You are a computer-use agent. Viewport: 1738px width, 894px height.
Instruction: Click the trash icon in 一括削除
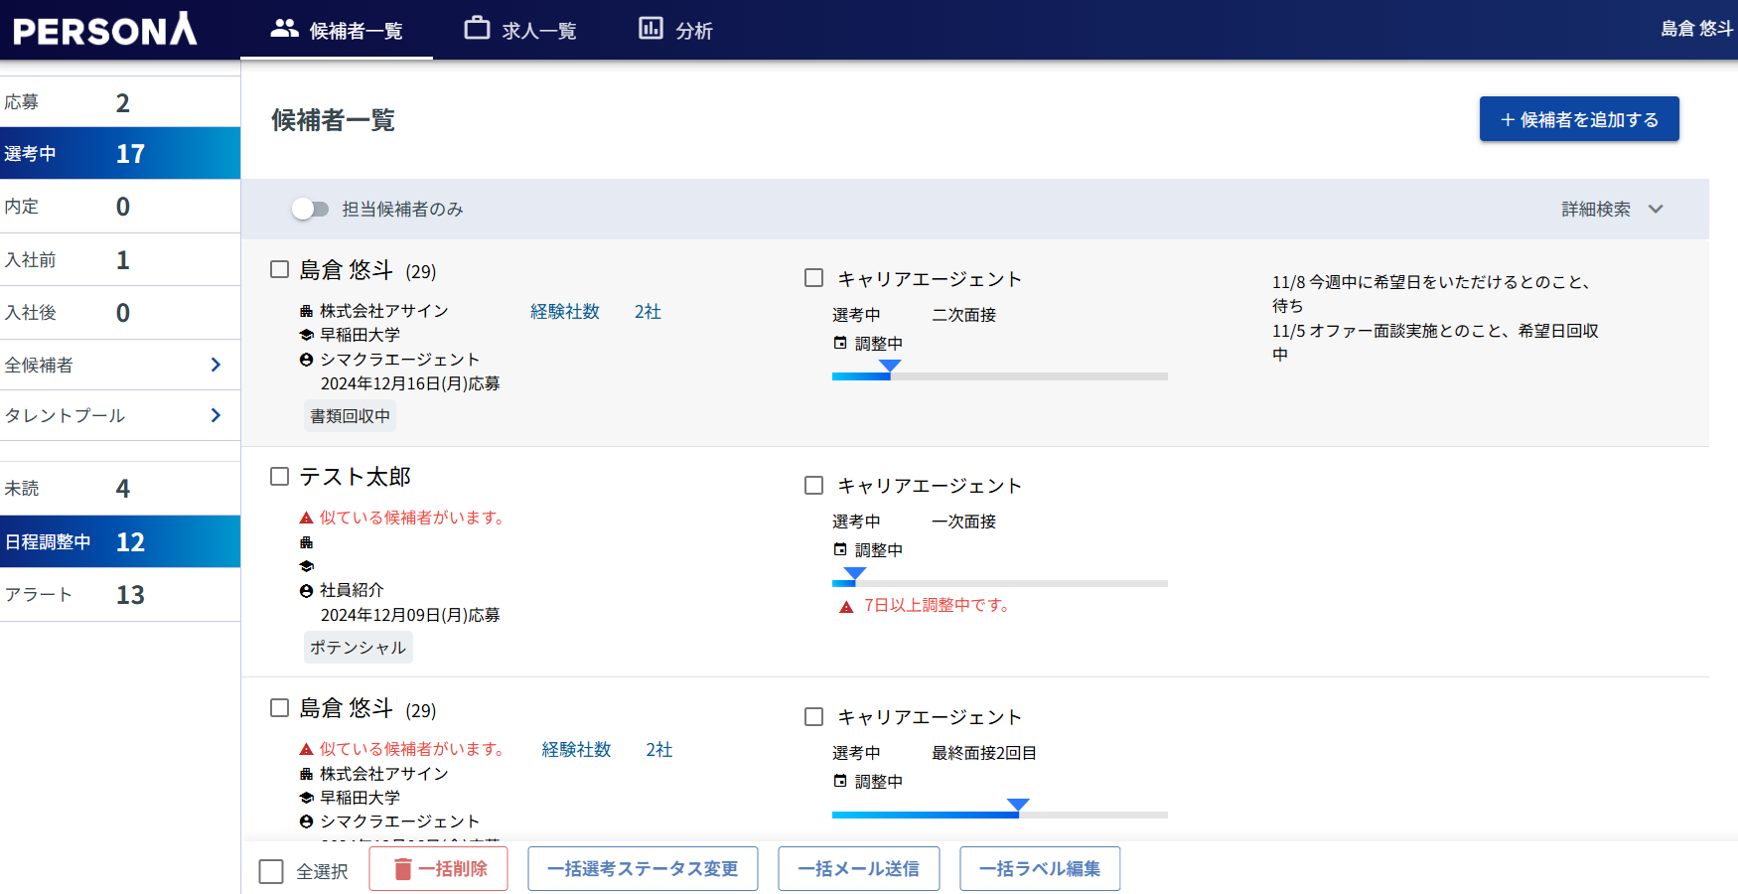click(x=402, y=869)
